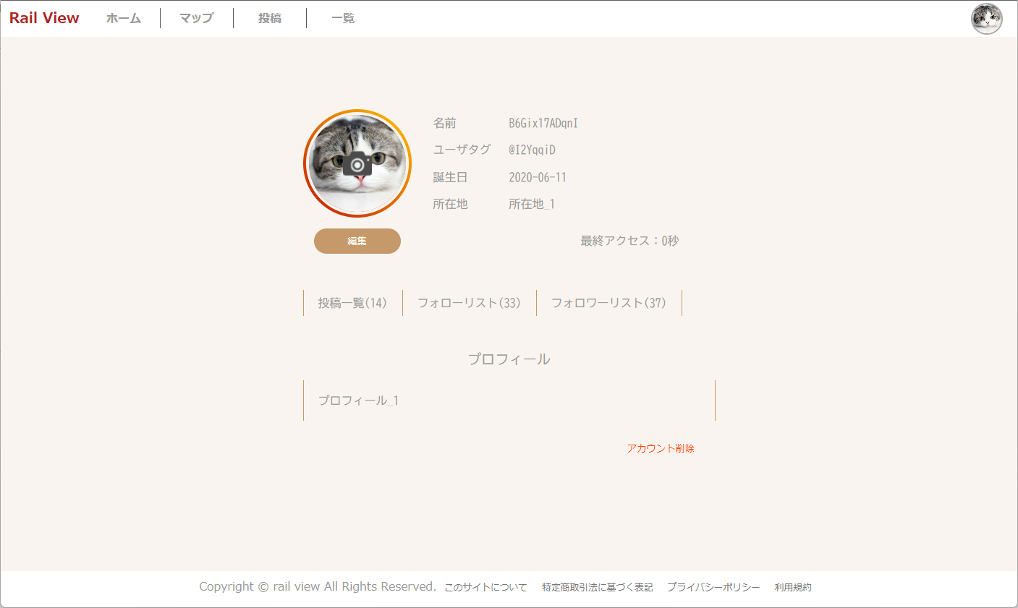Screen dimensions: 1018x608
Task: Click the user tag @I2YqqiD
Action: [x=532, y=150]
